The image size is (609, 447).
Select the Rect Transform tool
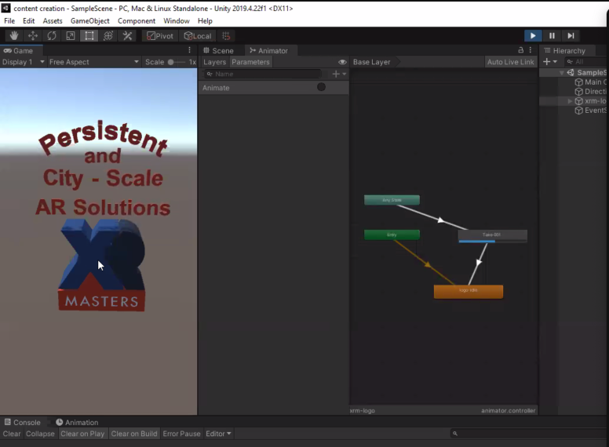tap(89, 35)
